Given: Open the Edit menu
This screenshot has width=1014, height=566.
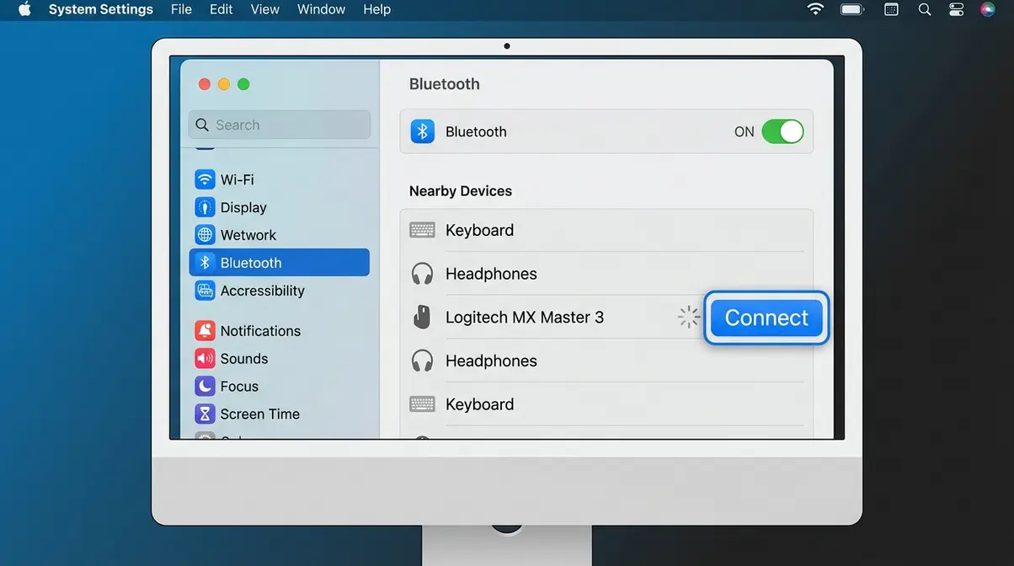Looking at the screenshot, I should click(221, 9).
